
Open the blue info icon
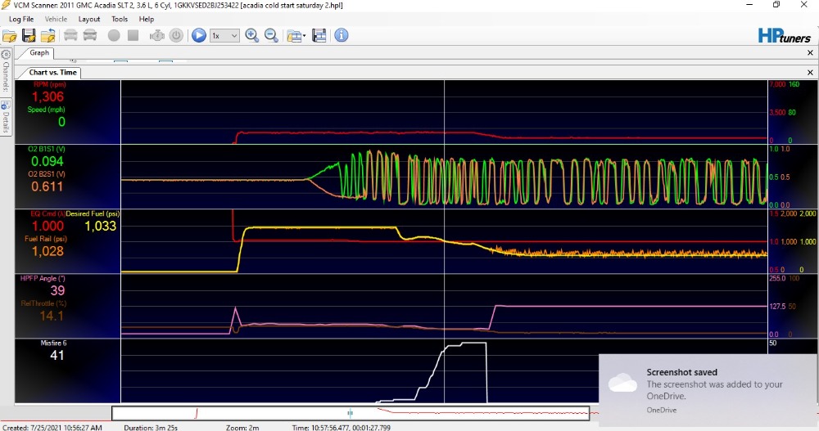pos(341,35)
